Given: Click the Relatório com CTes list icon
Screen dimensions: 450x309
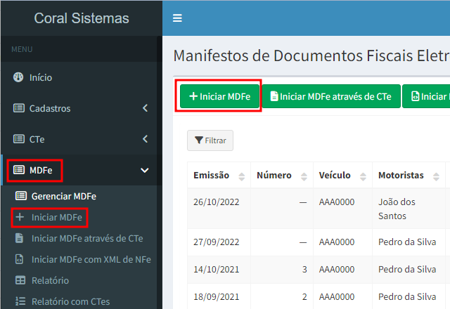Looking at the screenshot, I should (x=20, y=301).
